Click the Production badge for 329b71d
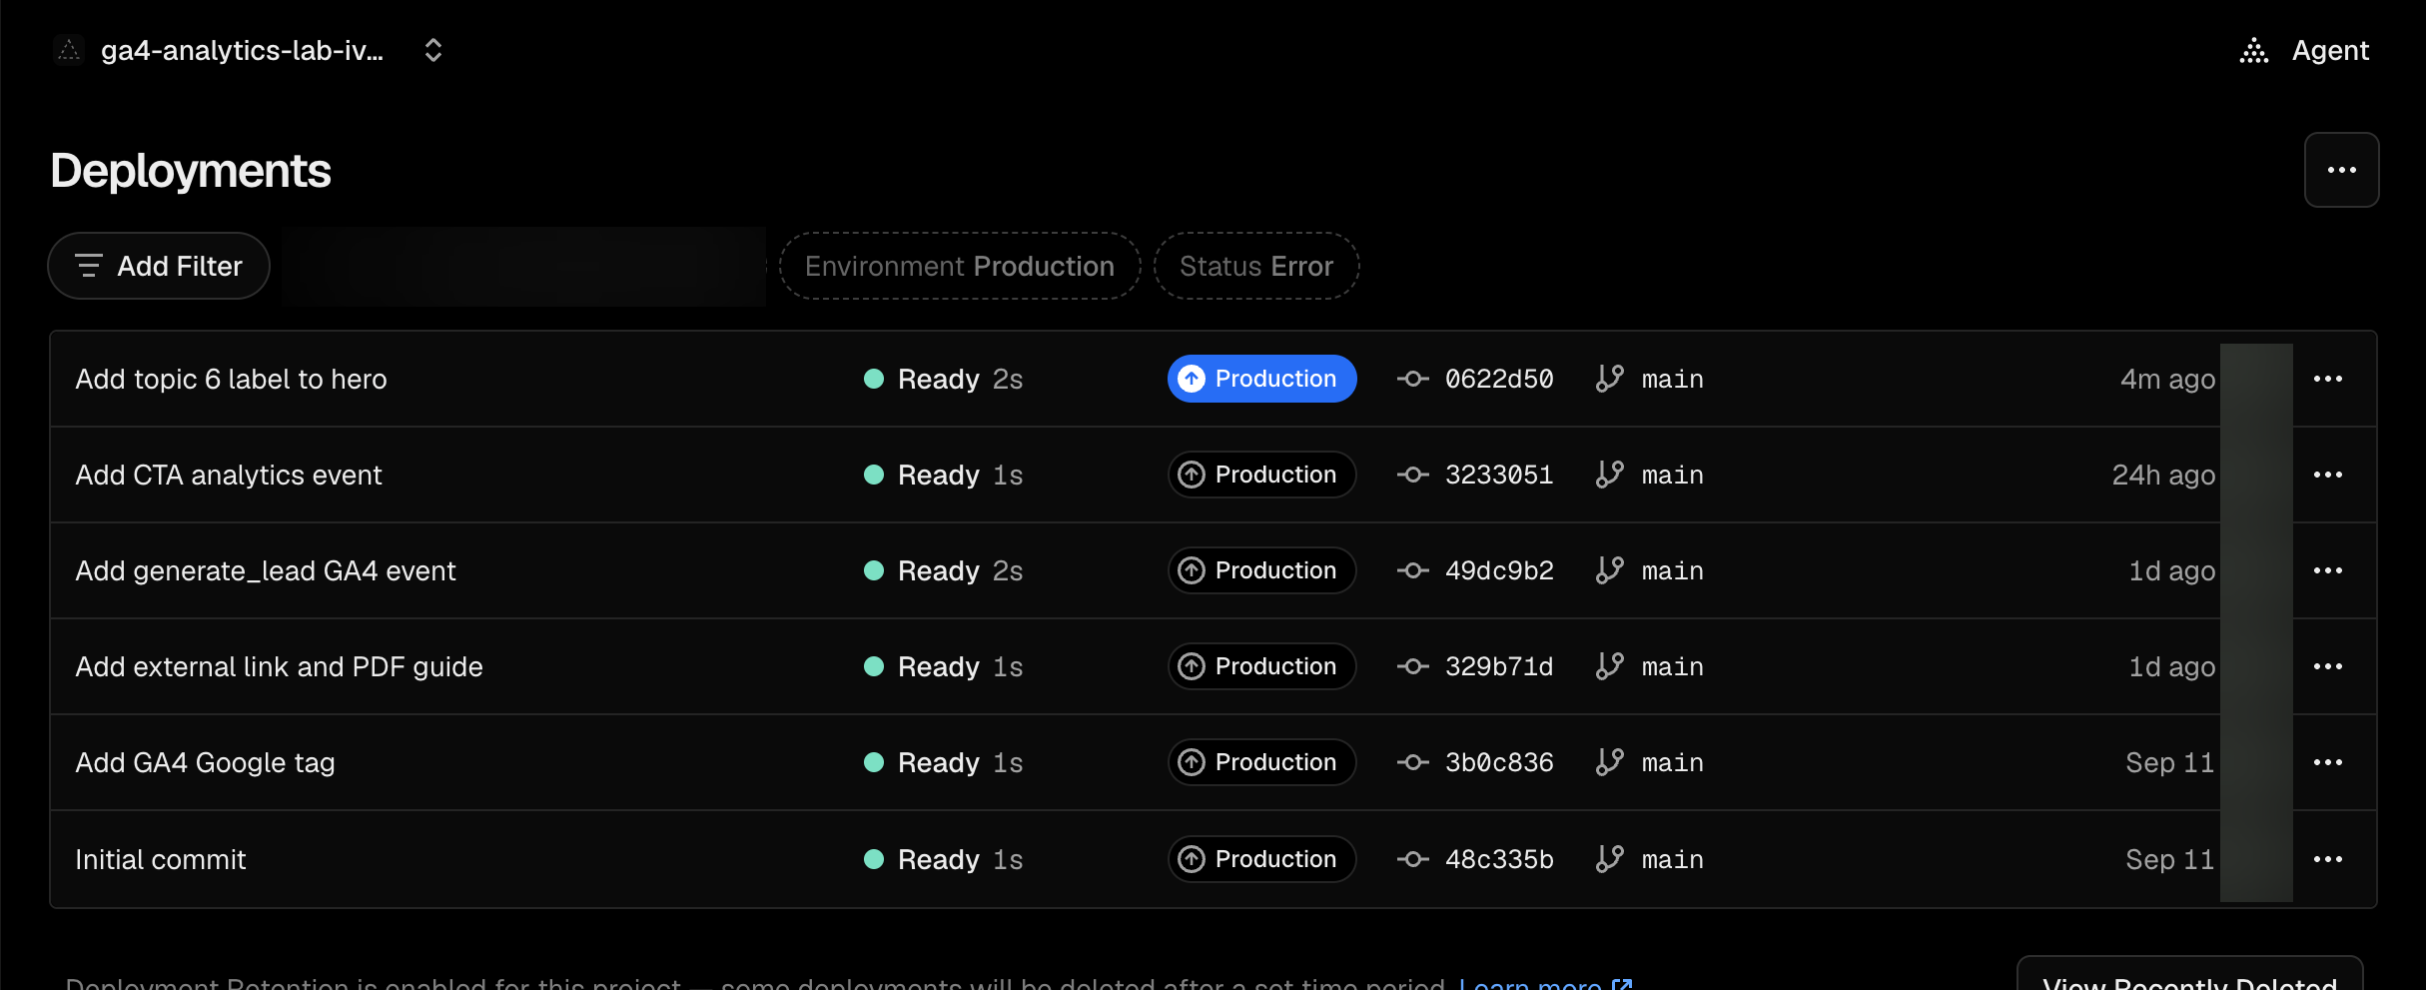The image size is (2426, 990). tap(1261, 666)
